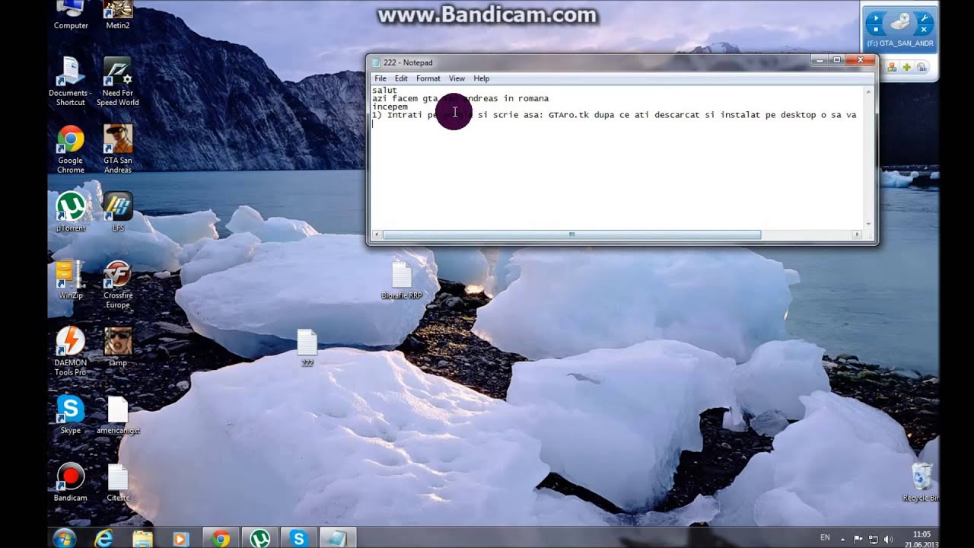Select the µTorrent desktop icon
The width and height of the screenshot is (974, 548).
point(71,212)
